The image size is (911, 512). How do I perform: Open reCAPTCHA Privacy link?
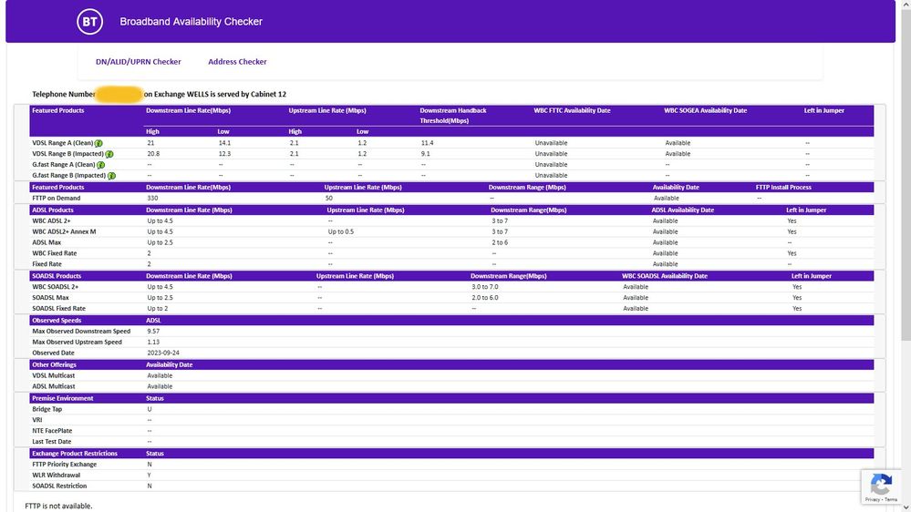[x=873, y=500]
